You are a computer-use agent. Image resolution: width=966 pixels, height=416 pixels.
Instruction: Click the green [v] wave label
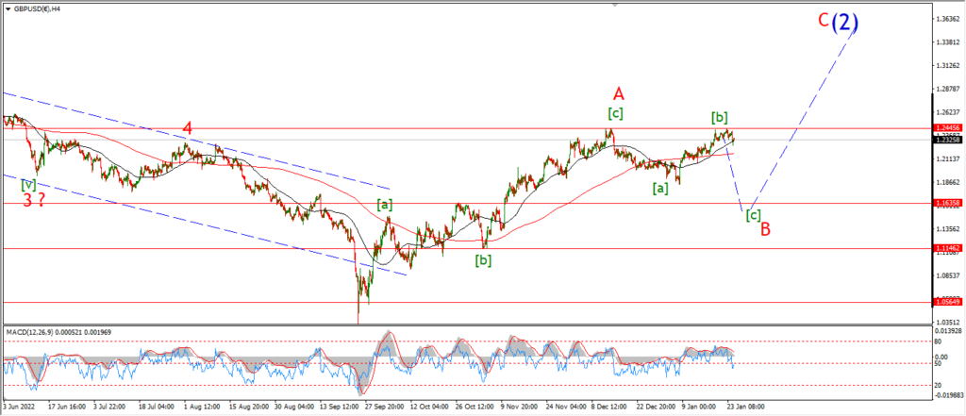[x=27, y=184]
